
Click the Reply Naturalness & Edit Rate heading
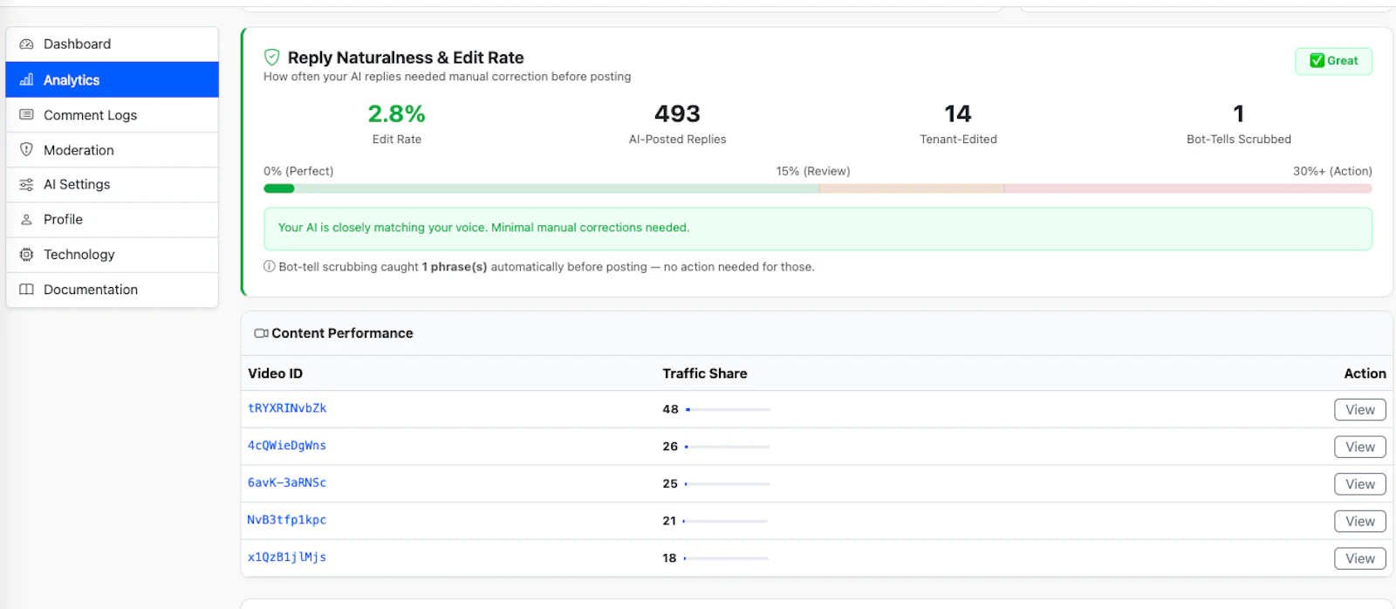coord(406,58)
